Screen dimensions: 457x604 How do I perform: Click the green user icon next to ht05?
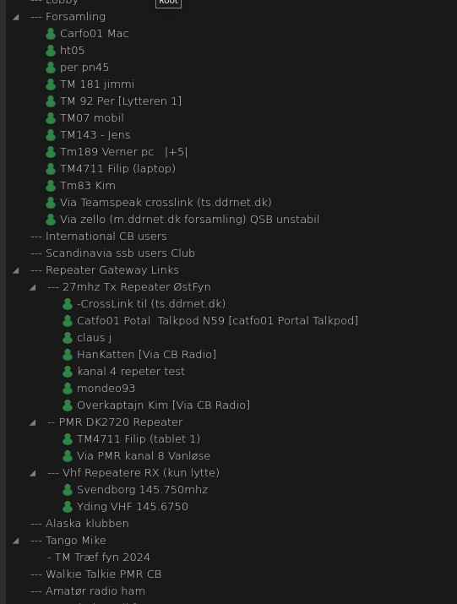point(51,51)
